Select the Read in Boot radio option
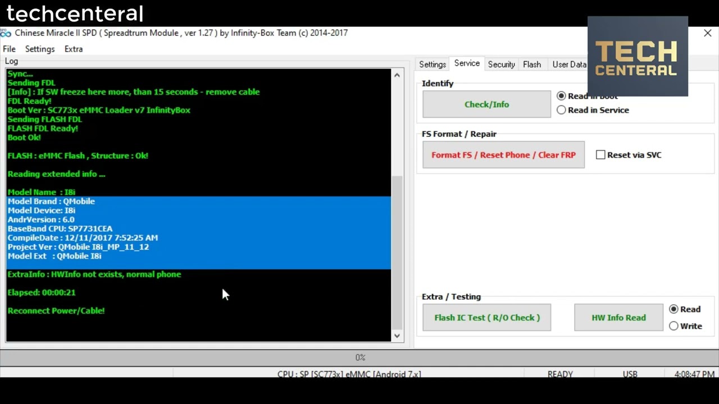The height and width of the screenshot is (404, 719). pos(561,96)
